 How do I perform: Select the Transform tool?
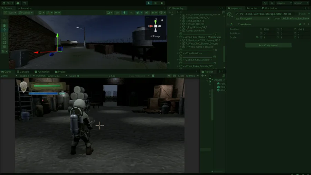4,47
